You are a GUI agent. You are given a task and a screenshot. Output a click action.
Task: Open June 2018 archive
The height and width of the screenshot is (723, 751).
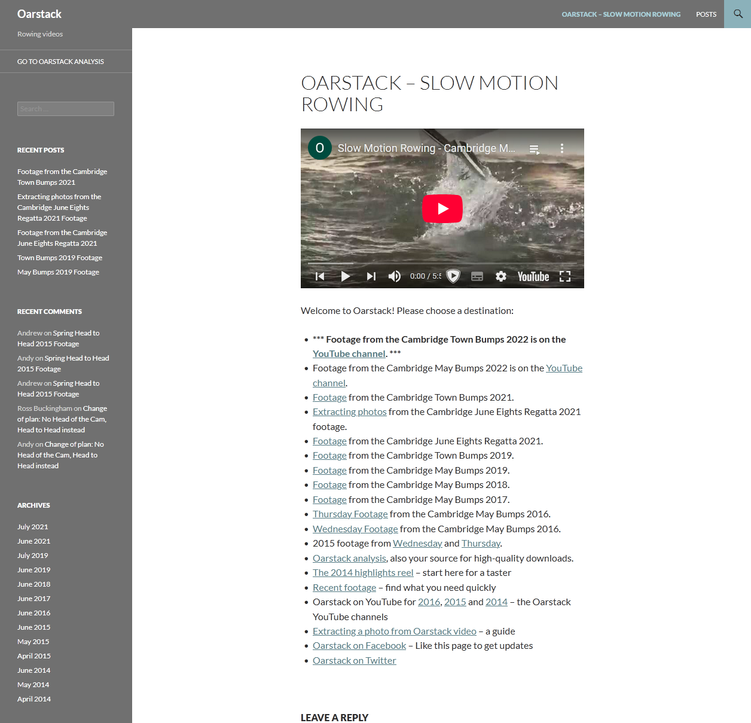coord(33,584)
